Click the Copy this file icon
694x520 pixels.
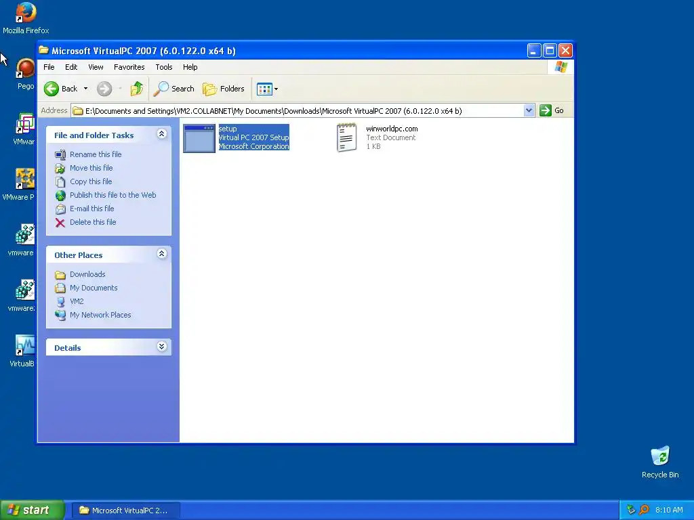click(60, 181)
